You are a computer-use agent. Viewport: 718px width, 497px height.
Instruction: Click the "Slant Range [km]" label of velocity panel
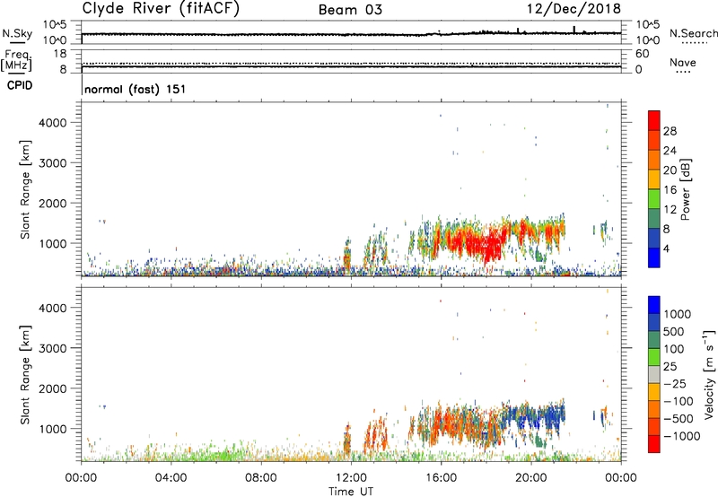click(x=25, y=375)
